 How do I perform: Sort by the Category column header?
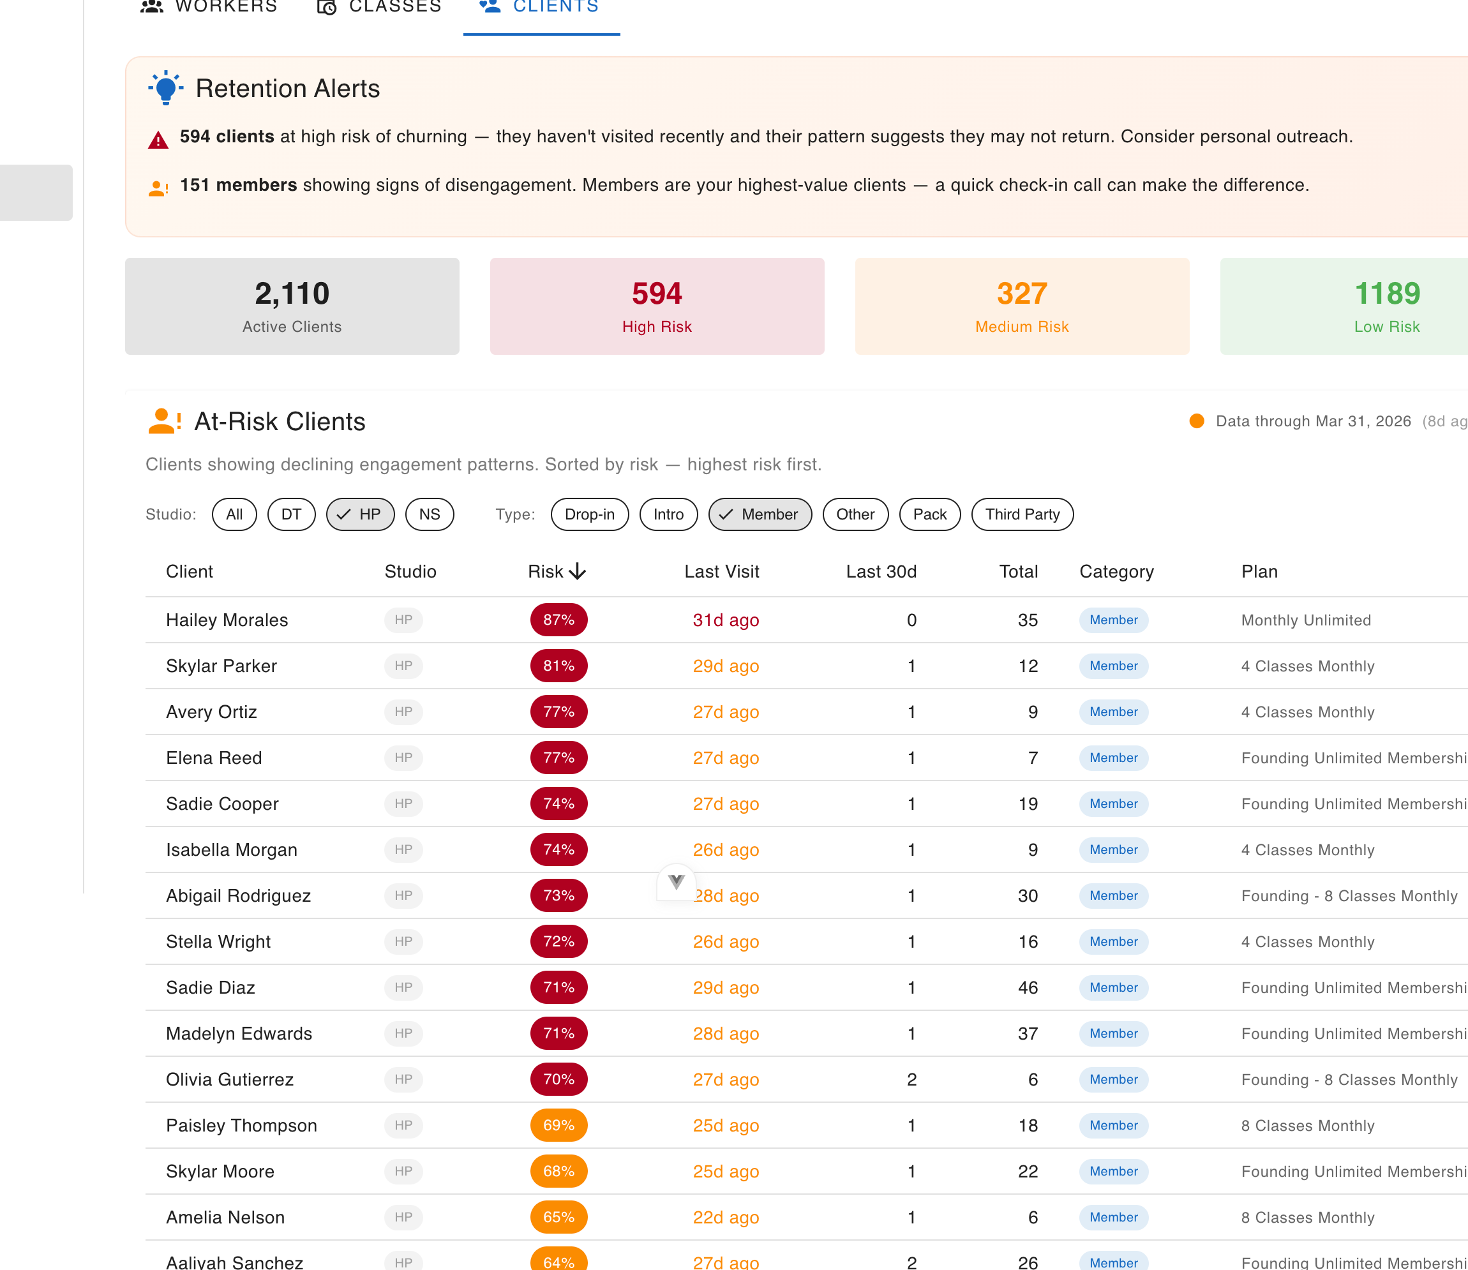[x=1116, y=571]
